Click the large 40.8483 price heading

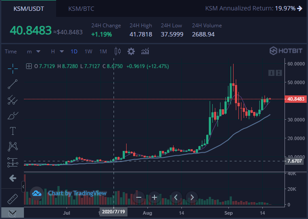pos(30,30)
